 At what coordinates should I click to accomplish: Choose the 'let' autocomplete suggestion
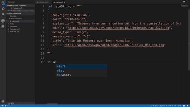point(81,71)
